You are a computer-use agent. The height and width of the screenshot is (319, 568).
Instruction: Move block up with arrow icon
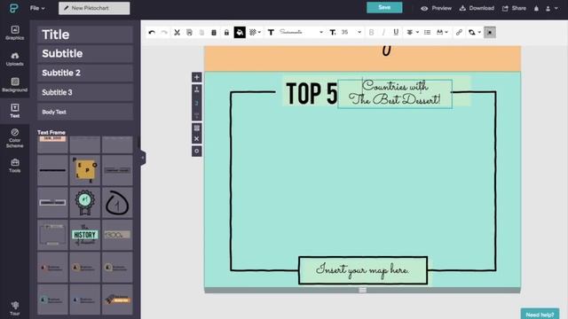[197, 89]
